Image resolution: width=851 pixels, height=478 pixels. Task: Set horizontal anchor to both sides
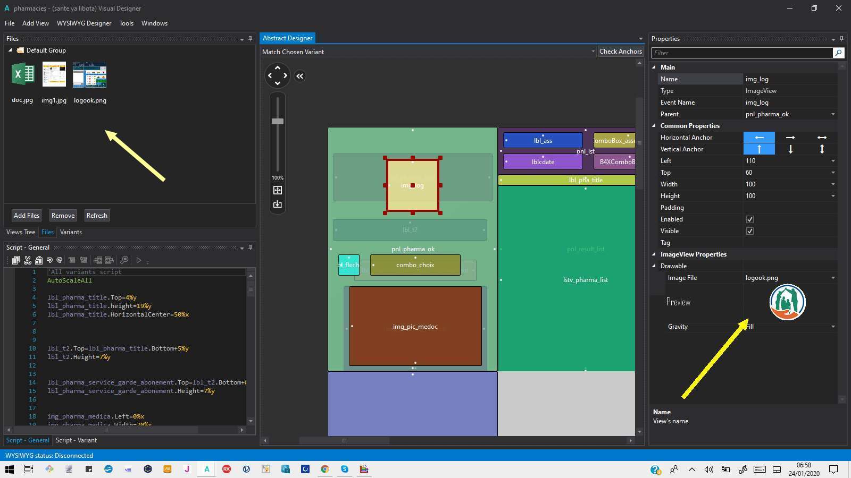click(x=822, y=138)
